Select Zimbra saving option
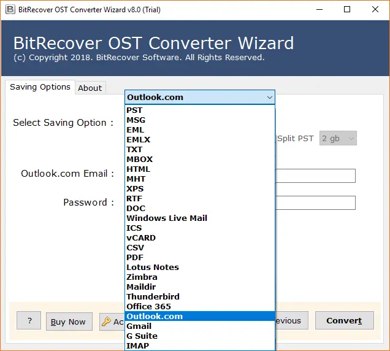 200,277
